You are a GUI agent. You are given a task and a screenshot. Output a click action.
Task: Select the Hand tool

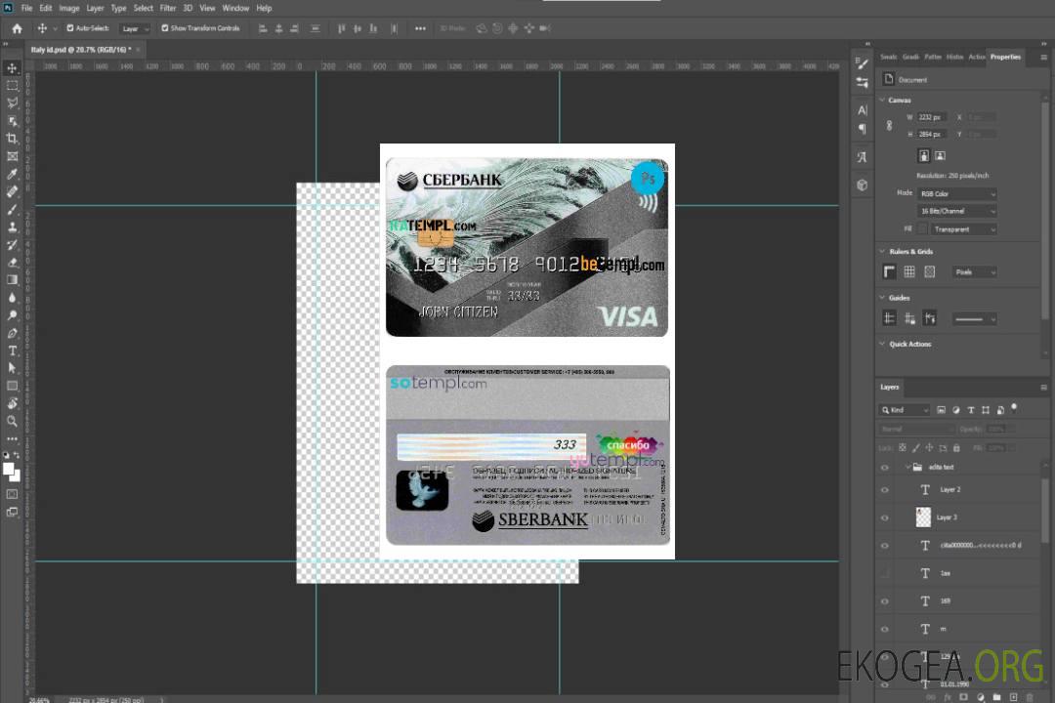pyautogui.click(x=12, y=403)
